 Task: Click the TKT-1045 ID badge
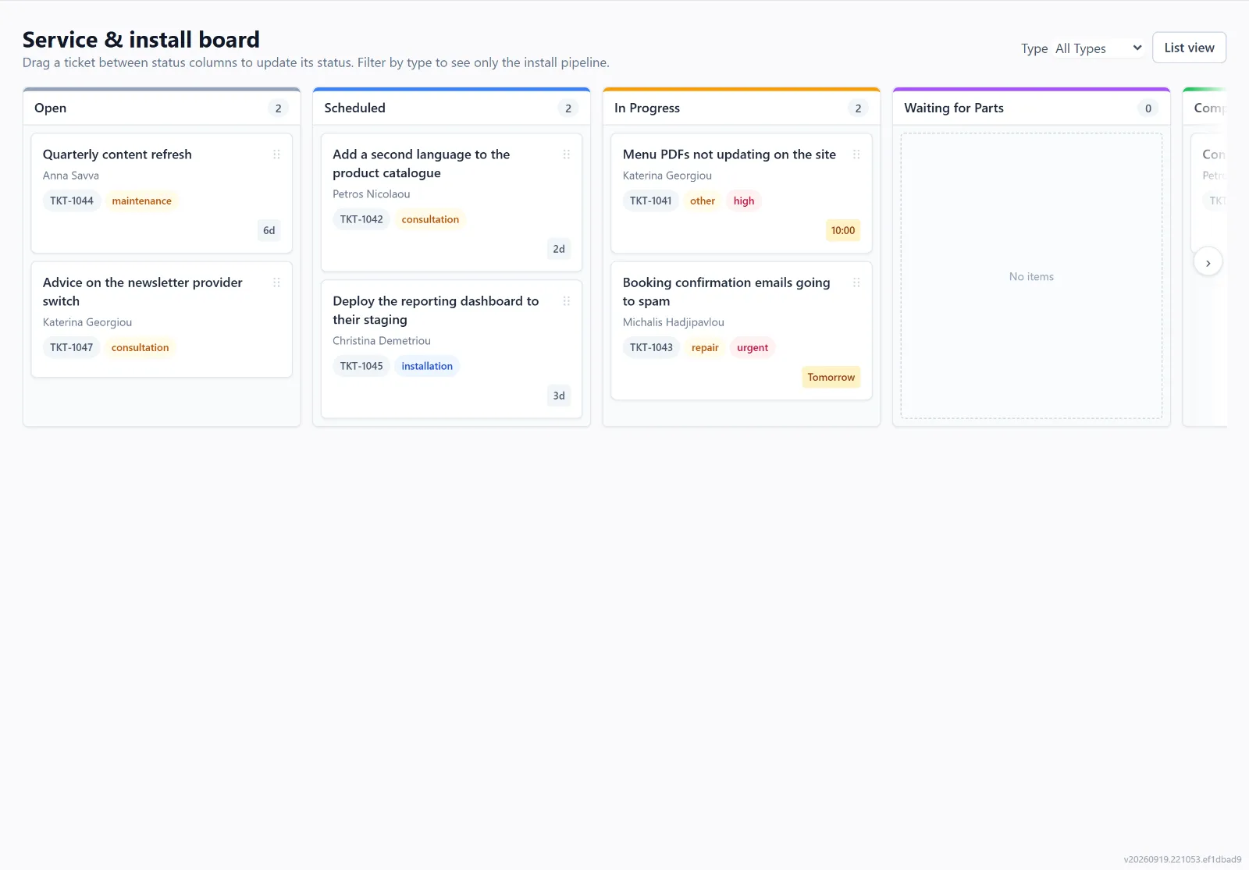[361, 366]
